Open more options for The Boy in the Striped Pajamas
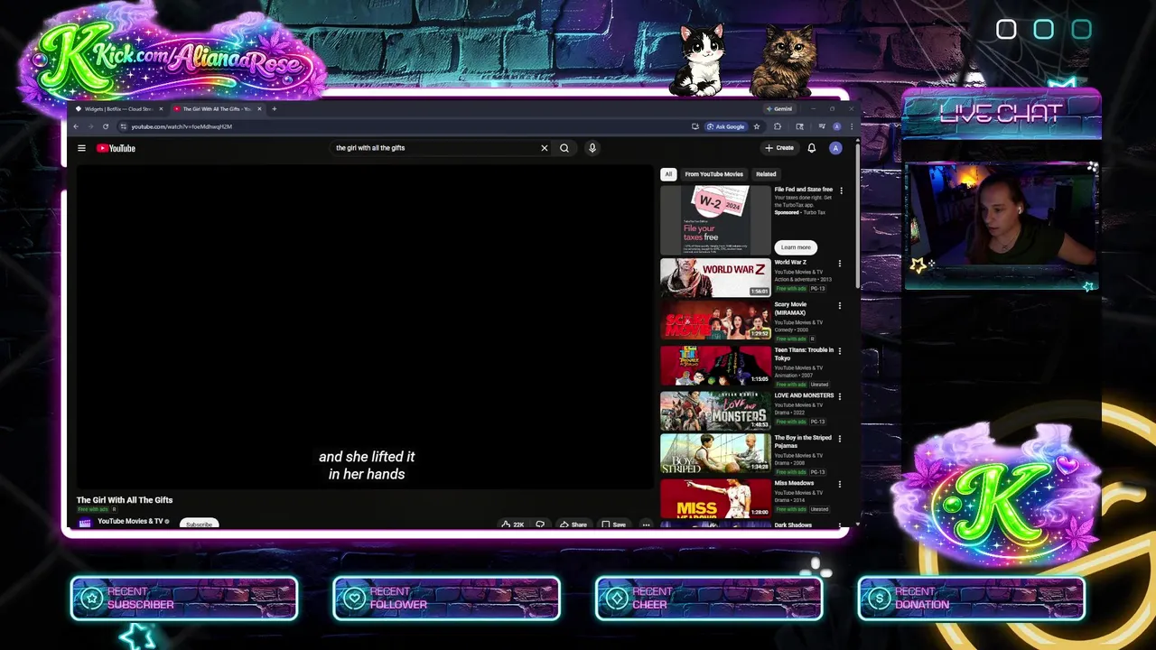Image resolution: width=1156 pixels, height=650 pixels. click(x=840, y=440)
